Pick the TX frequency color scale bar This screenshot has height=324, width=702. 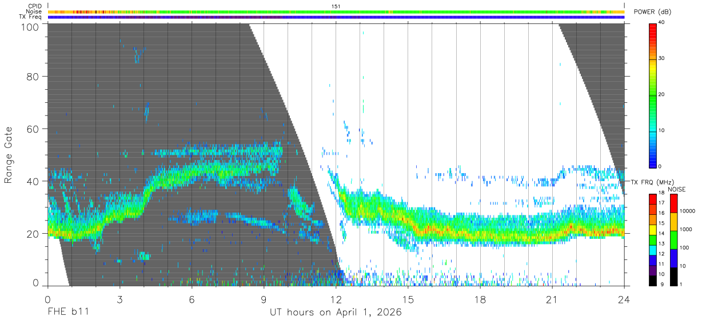[x=653, y=239]
